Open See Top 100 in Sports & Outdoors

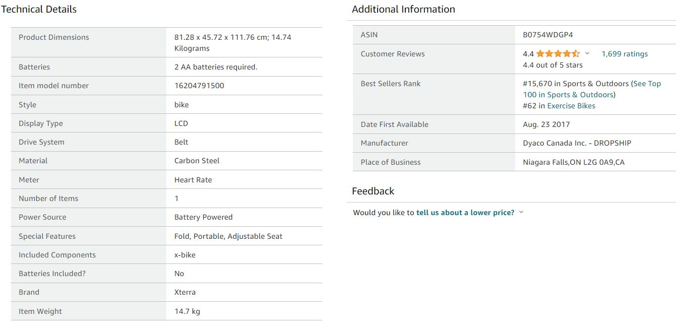click(592, 89)
